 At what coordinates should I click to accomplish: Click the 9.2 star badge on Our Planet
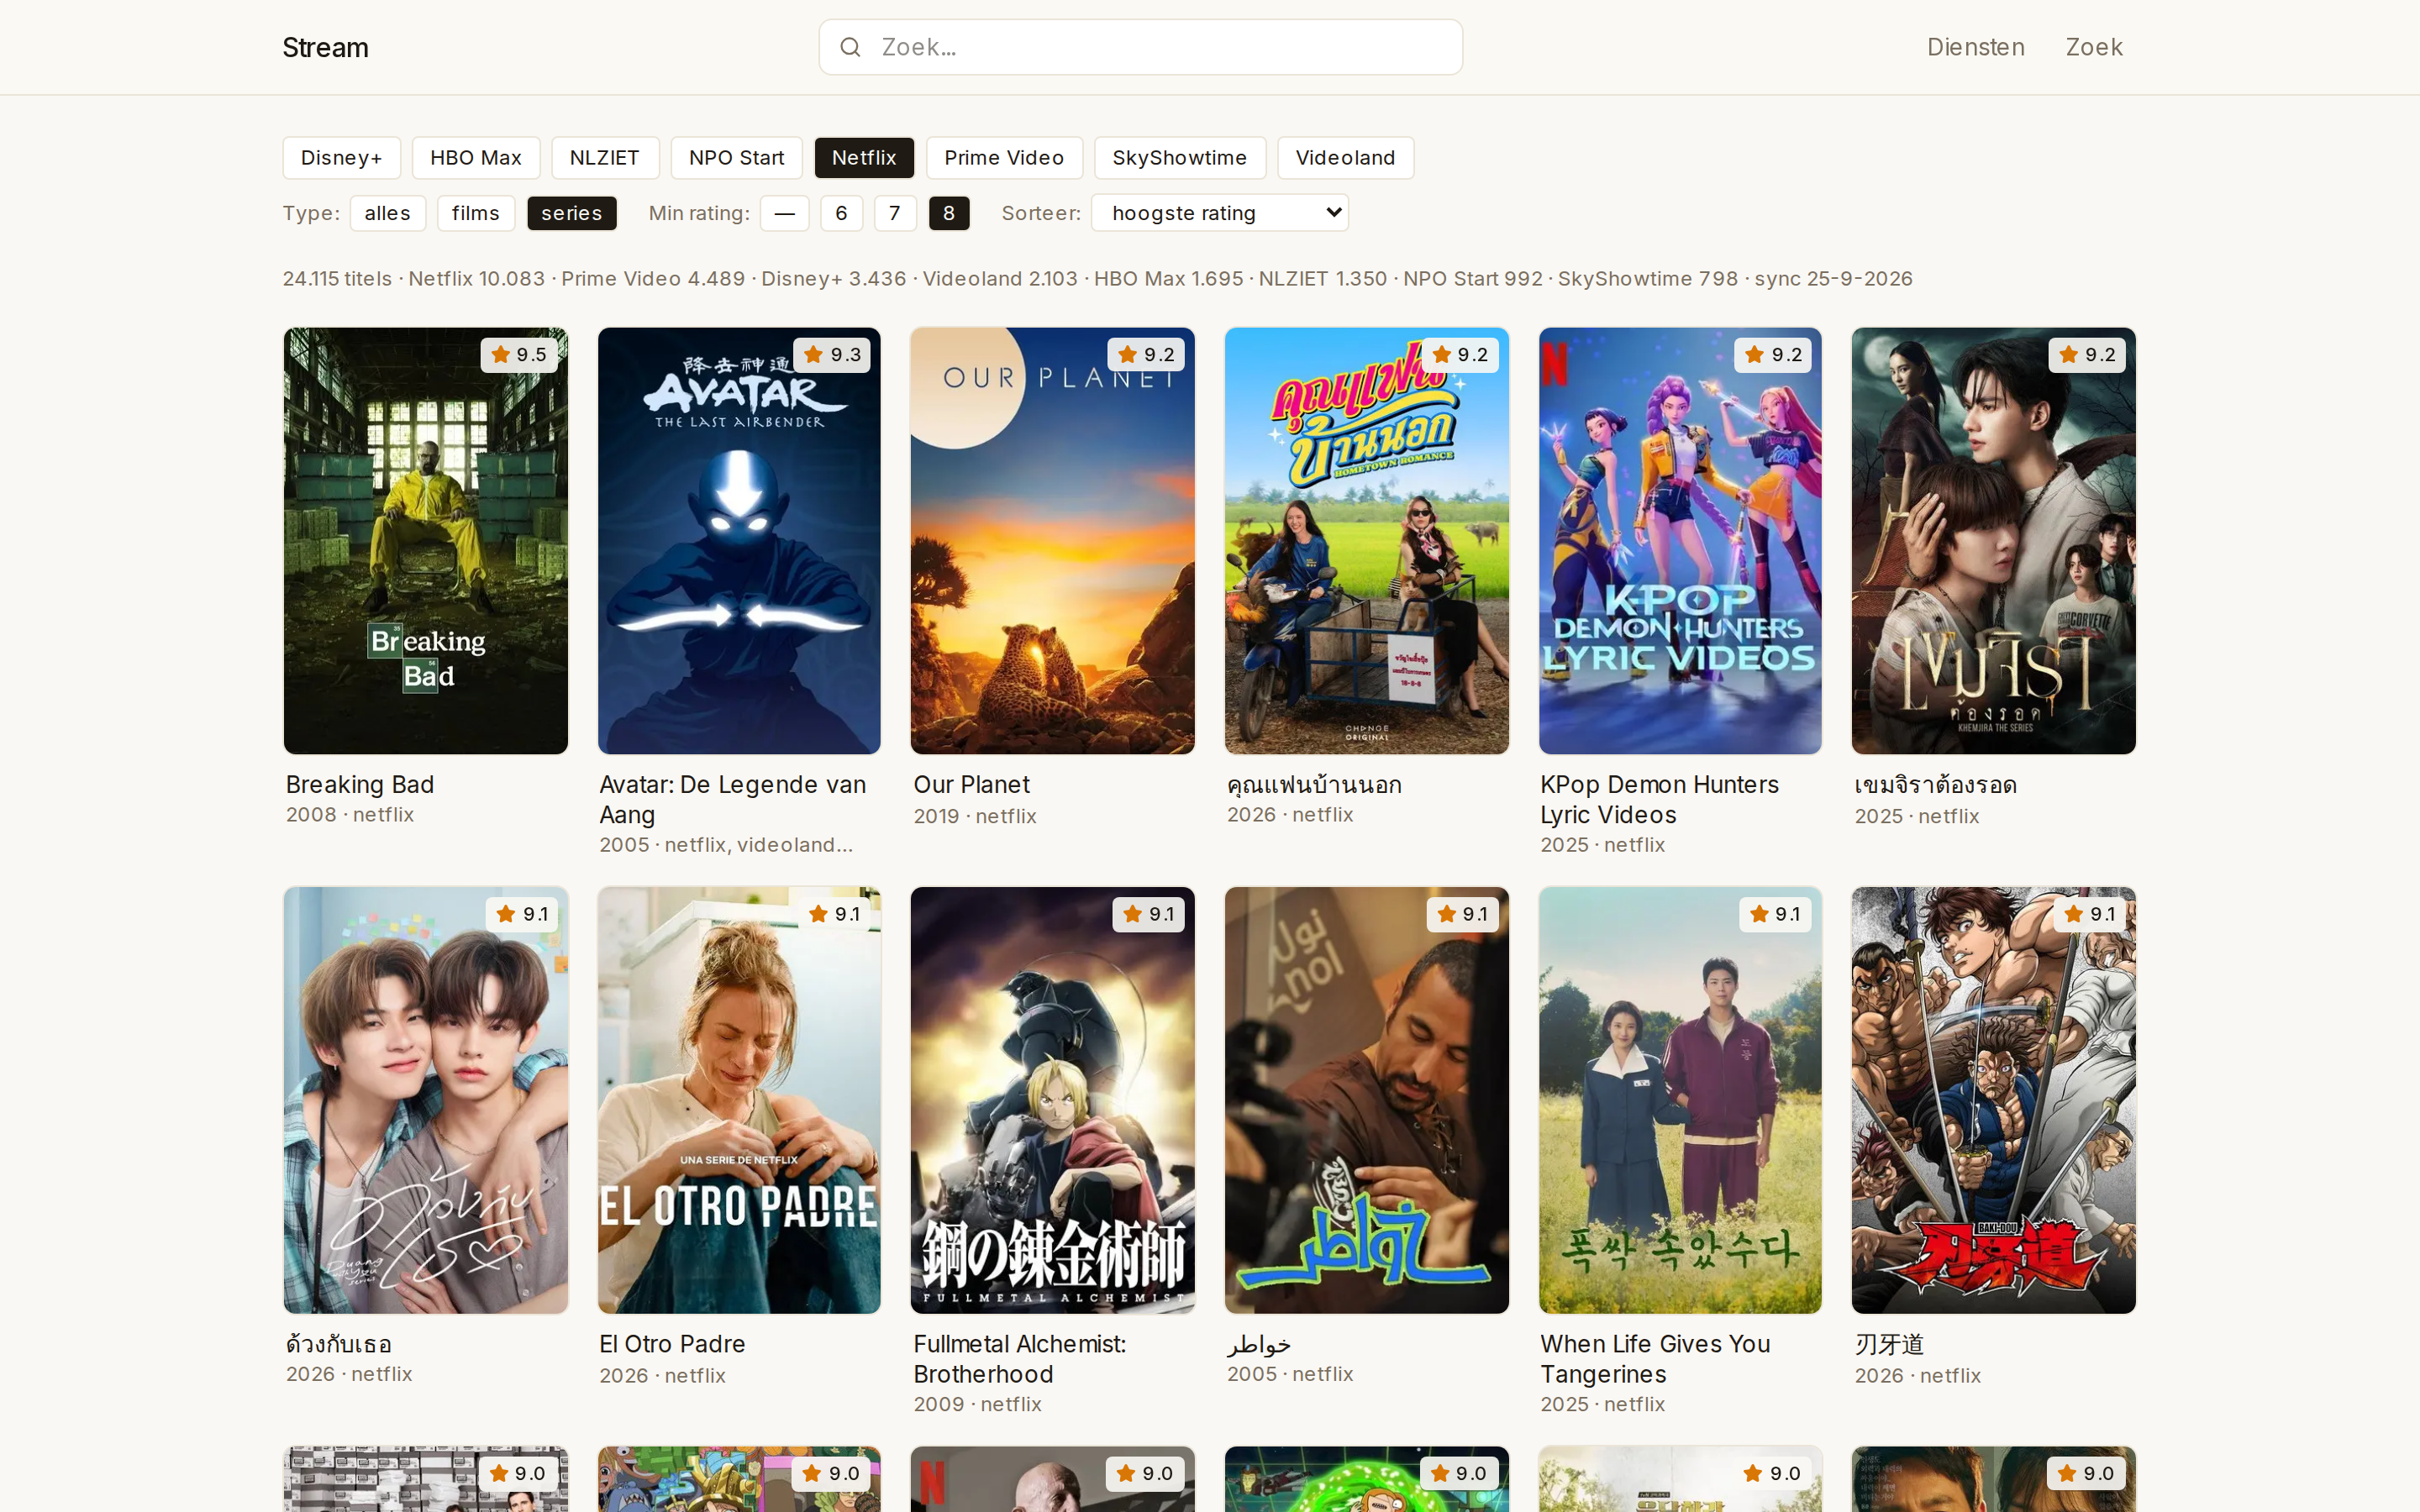coord(1146,355)
